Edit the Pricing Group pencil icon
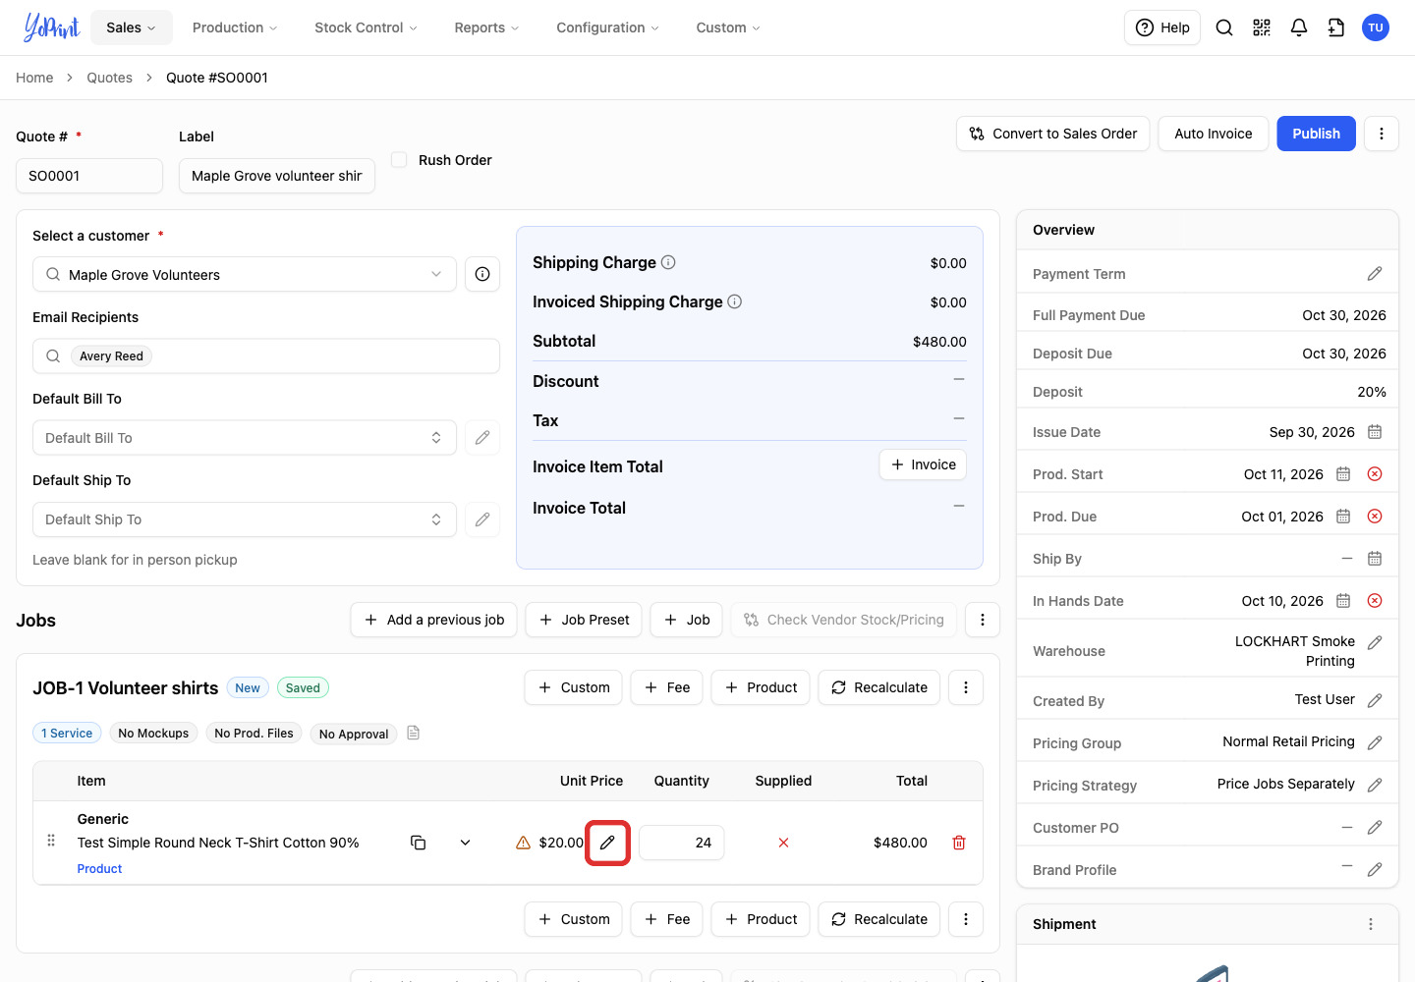Viewport: 1415px width, 982px height. [1375, 742]
